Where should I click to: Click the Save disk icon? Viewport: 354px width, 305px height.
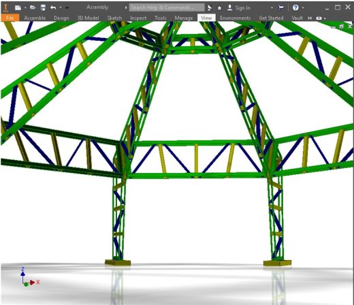click(43, 7)
